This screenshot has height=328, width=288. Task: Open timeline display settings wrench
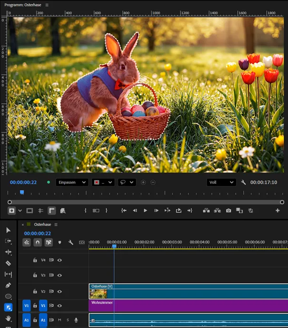click(71, 242)
